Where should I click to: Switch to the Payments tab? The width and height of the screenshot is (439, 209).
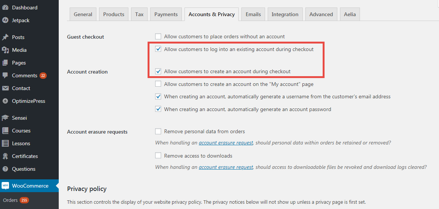(x=166, y=14)
